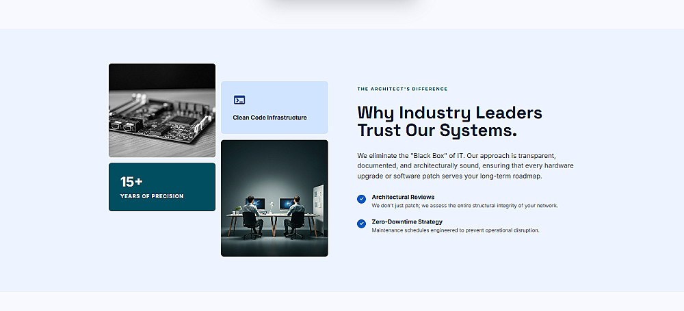Select the Clean Code Infrastructure label
Image resolution: width=684 pixels, height=311 pixels.
point(269,118)
